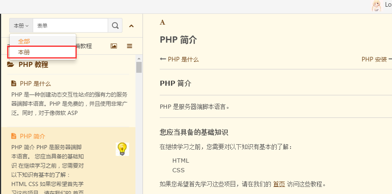Open the hamburger list menu icon
392x194 pixels.
point(130,46)
